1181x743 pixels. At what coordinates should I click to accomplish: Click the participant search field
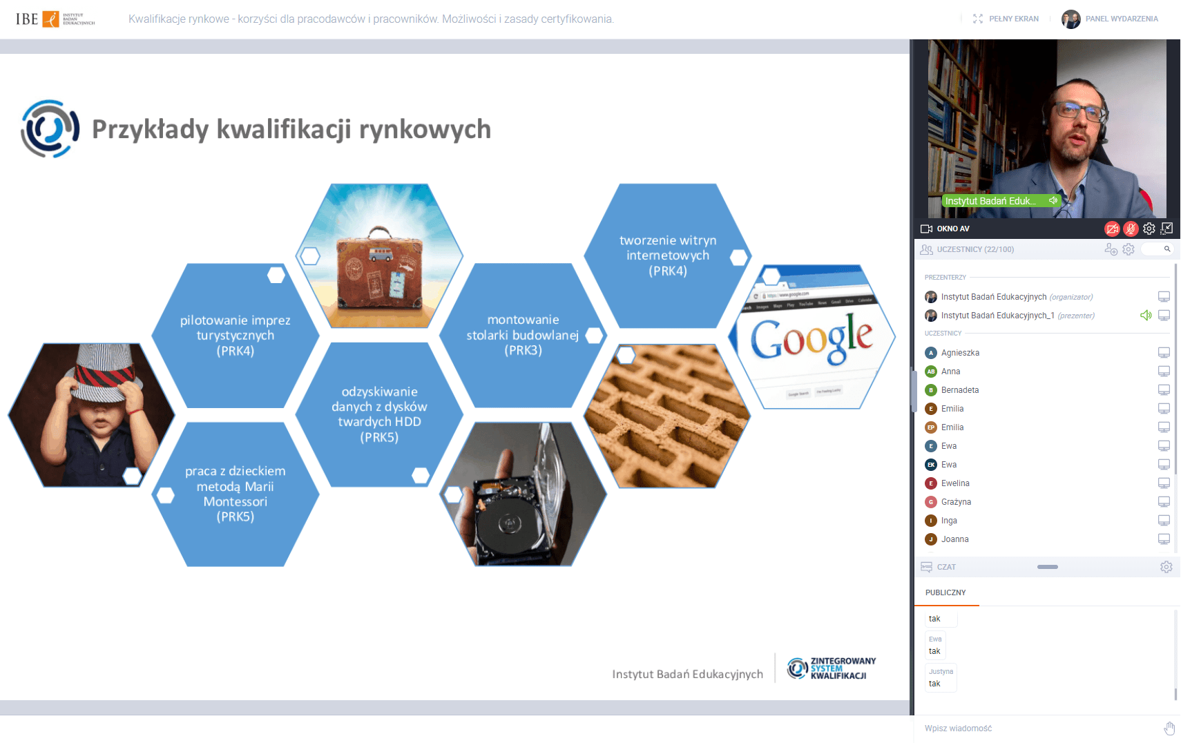1158,249
